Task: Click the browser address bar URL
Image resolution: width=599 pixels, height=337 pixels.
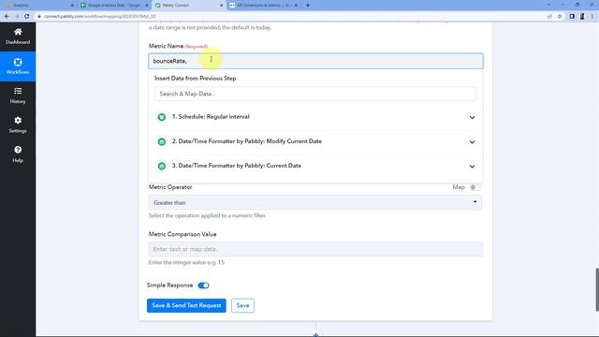Action: coord(100,17)
